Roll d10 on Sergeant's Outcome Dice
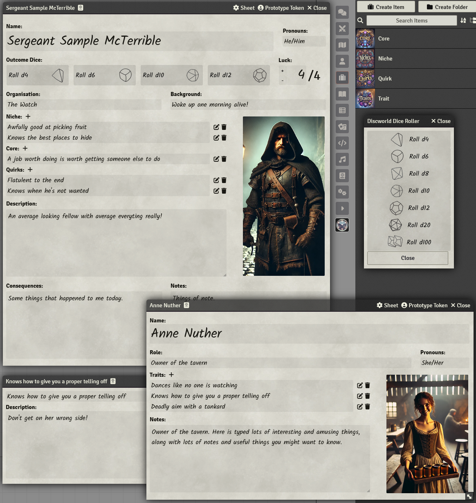Image resolution: width=476 pixels, height=503 pixels. click(171, 75)
